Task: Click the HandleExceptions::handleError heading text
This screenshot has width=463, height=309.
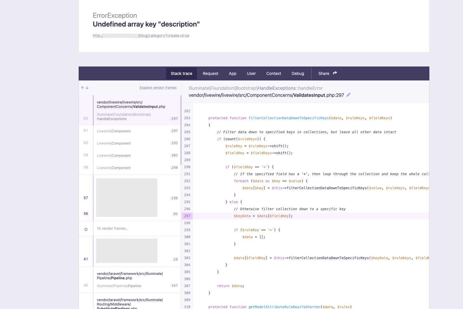Action: (256, 88)
